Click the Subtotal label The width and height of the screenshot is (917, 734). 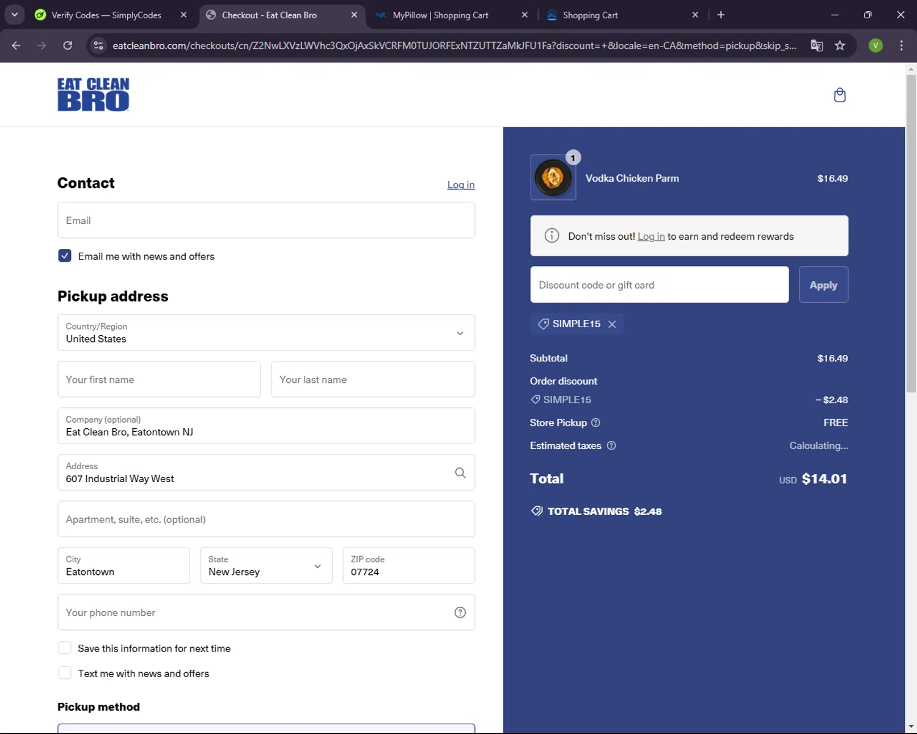pos(548,358)
